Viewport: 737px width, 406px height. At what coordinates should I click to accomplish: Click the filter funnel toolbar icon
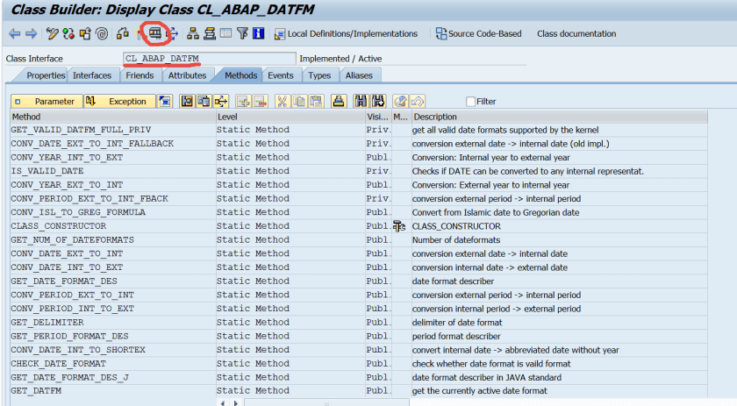[x=242, y=34]
